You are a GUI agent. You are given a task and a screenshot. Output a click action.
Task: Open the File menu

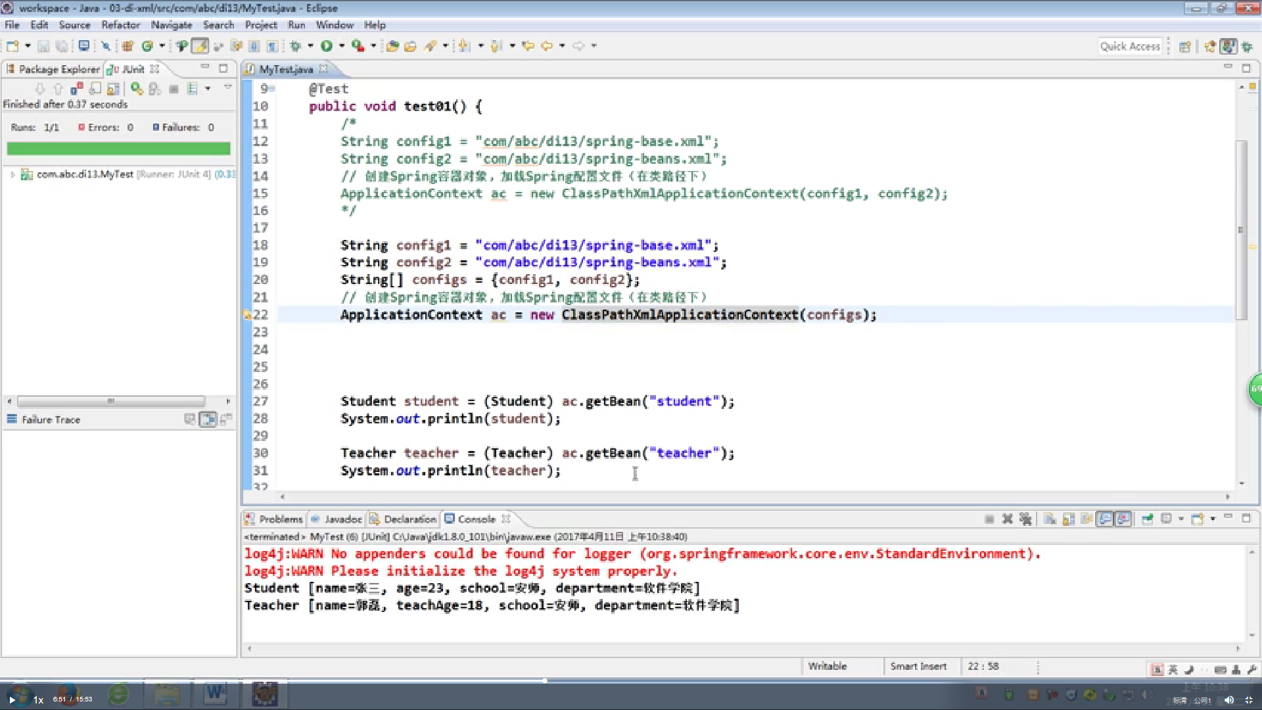pyautogui.click(x=12, y=25)
